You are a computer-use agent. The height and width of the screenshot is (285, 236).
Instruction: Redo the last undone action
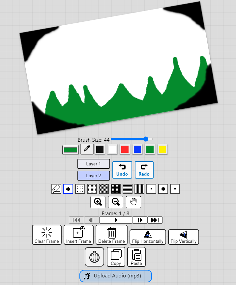(x=144, y=170)
